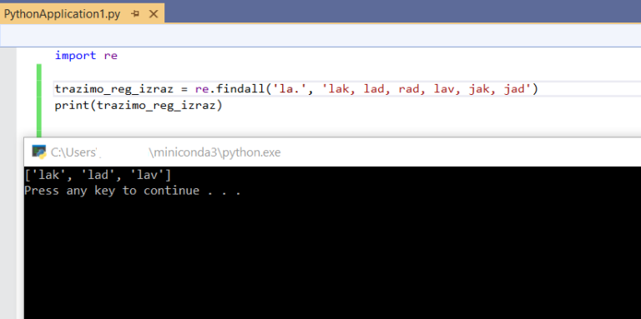The width and height of the screenshot is (641, 319).
Task: Click the empty navigation bar below the tab
Action: tap(320, 35)
